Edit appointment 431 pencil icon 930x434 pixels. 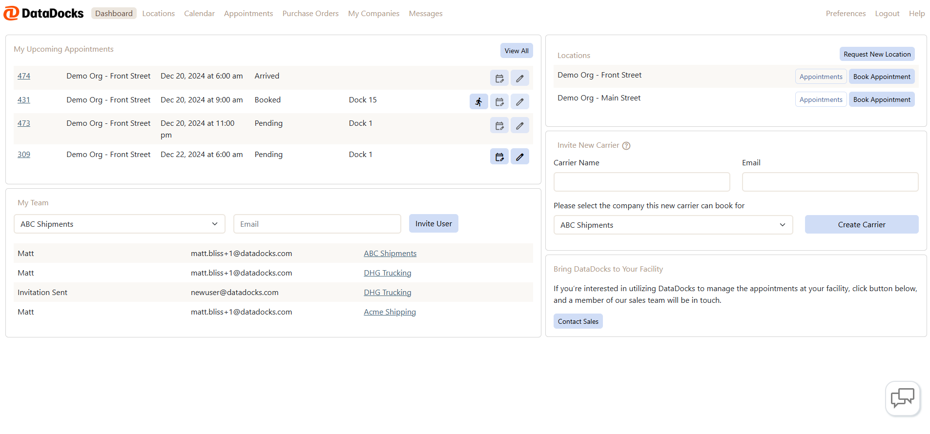(520, 101)
